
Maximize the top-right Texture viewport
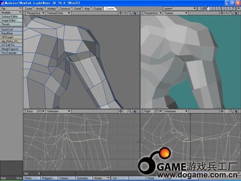click(x=236, y=13)
